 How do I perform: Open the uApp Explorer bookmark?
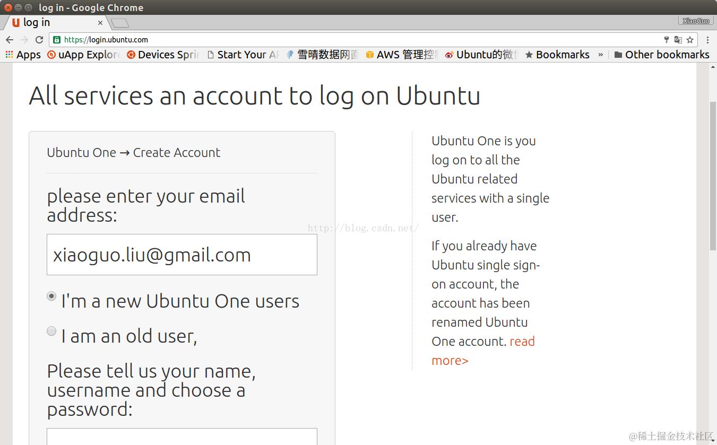pos(84,55)
